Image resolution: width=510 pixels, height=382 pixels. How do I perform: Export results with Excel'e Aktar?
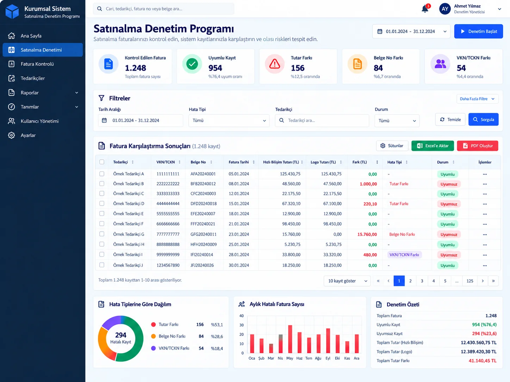click(433, 146)
